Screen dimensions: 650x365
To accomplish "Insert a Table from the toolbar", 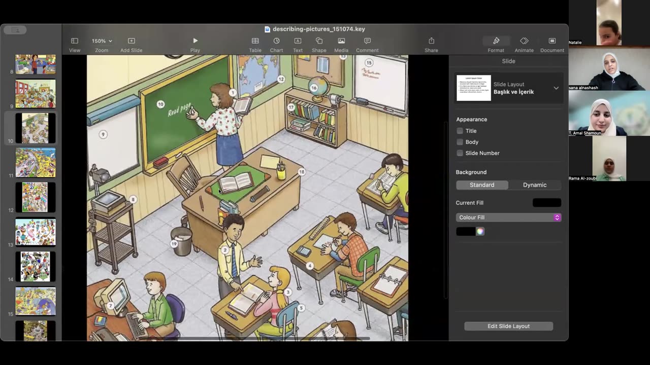I will point(255,41).
